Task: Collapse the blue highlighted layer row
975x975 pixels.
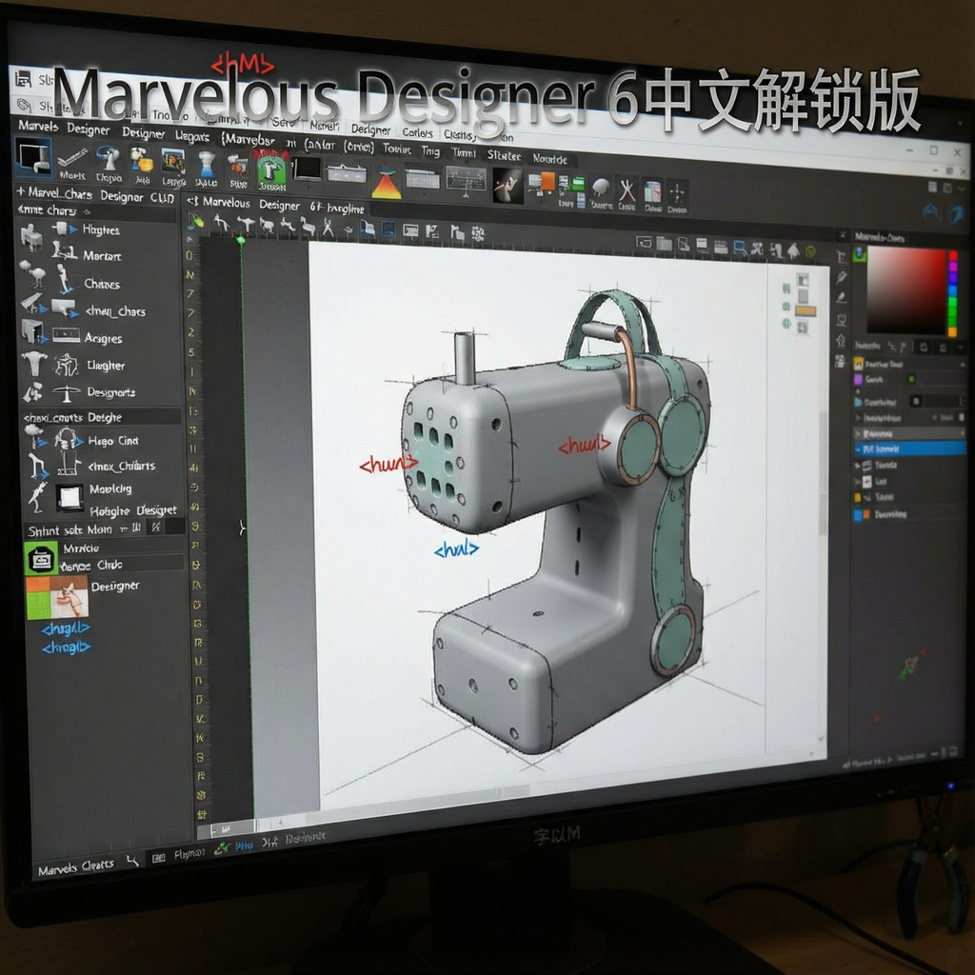Action: 859,449
